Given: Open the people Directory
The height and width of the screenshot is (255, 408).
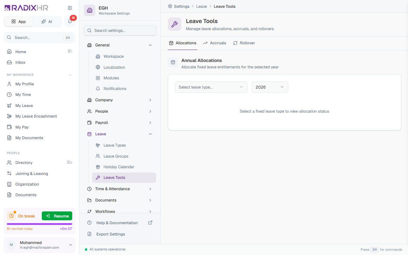Looking at the screenshot, I should (x=40, y=163).
